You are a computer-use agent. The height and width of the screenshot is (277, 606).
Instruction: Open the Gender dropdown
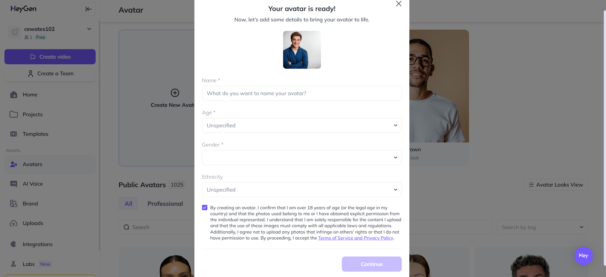[x=302, y=158]
